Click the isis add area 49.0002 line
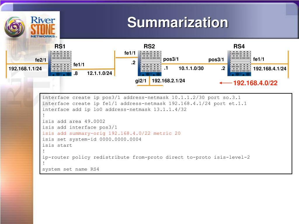 pos(74,121)
